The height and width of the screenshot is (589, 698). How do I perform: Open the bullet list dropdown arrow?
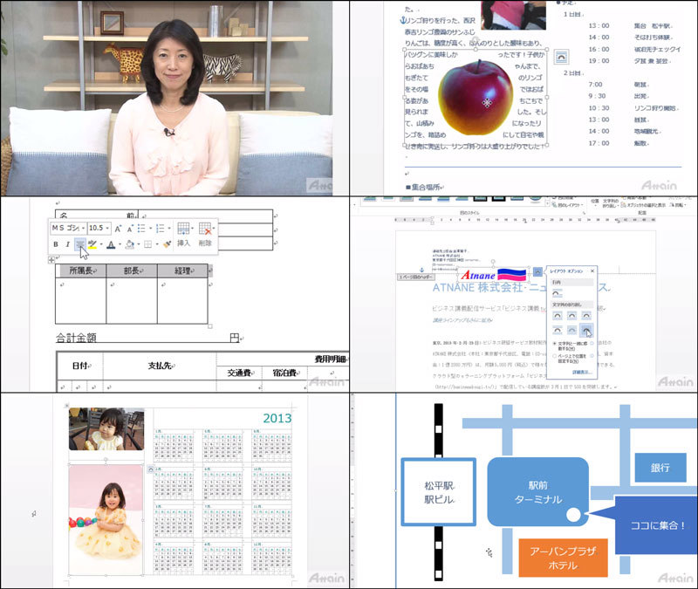pos(150,229)
